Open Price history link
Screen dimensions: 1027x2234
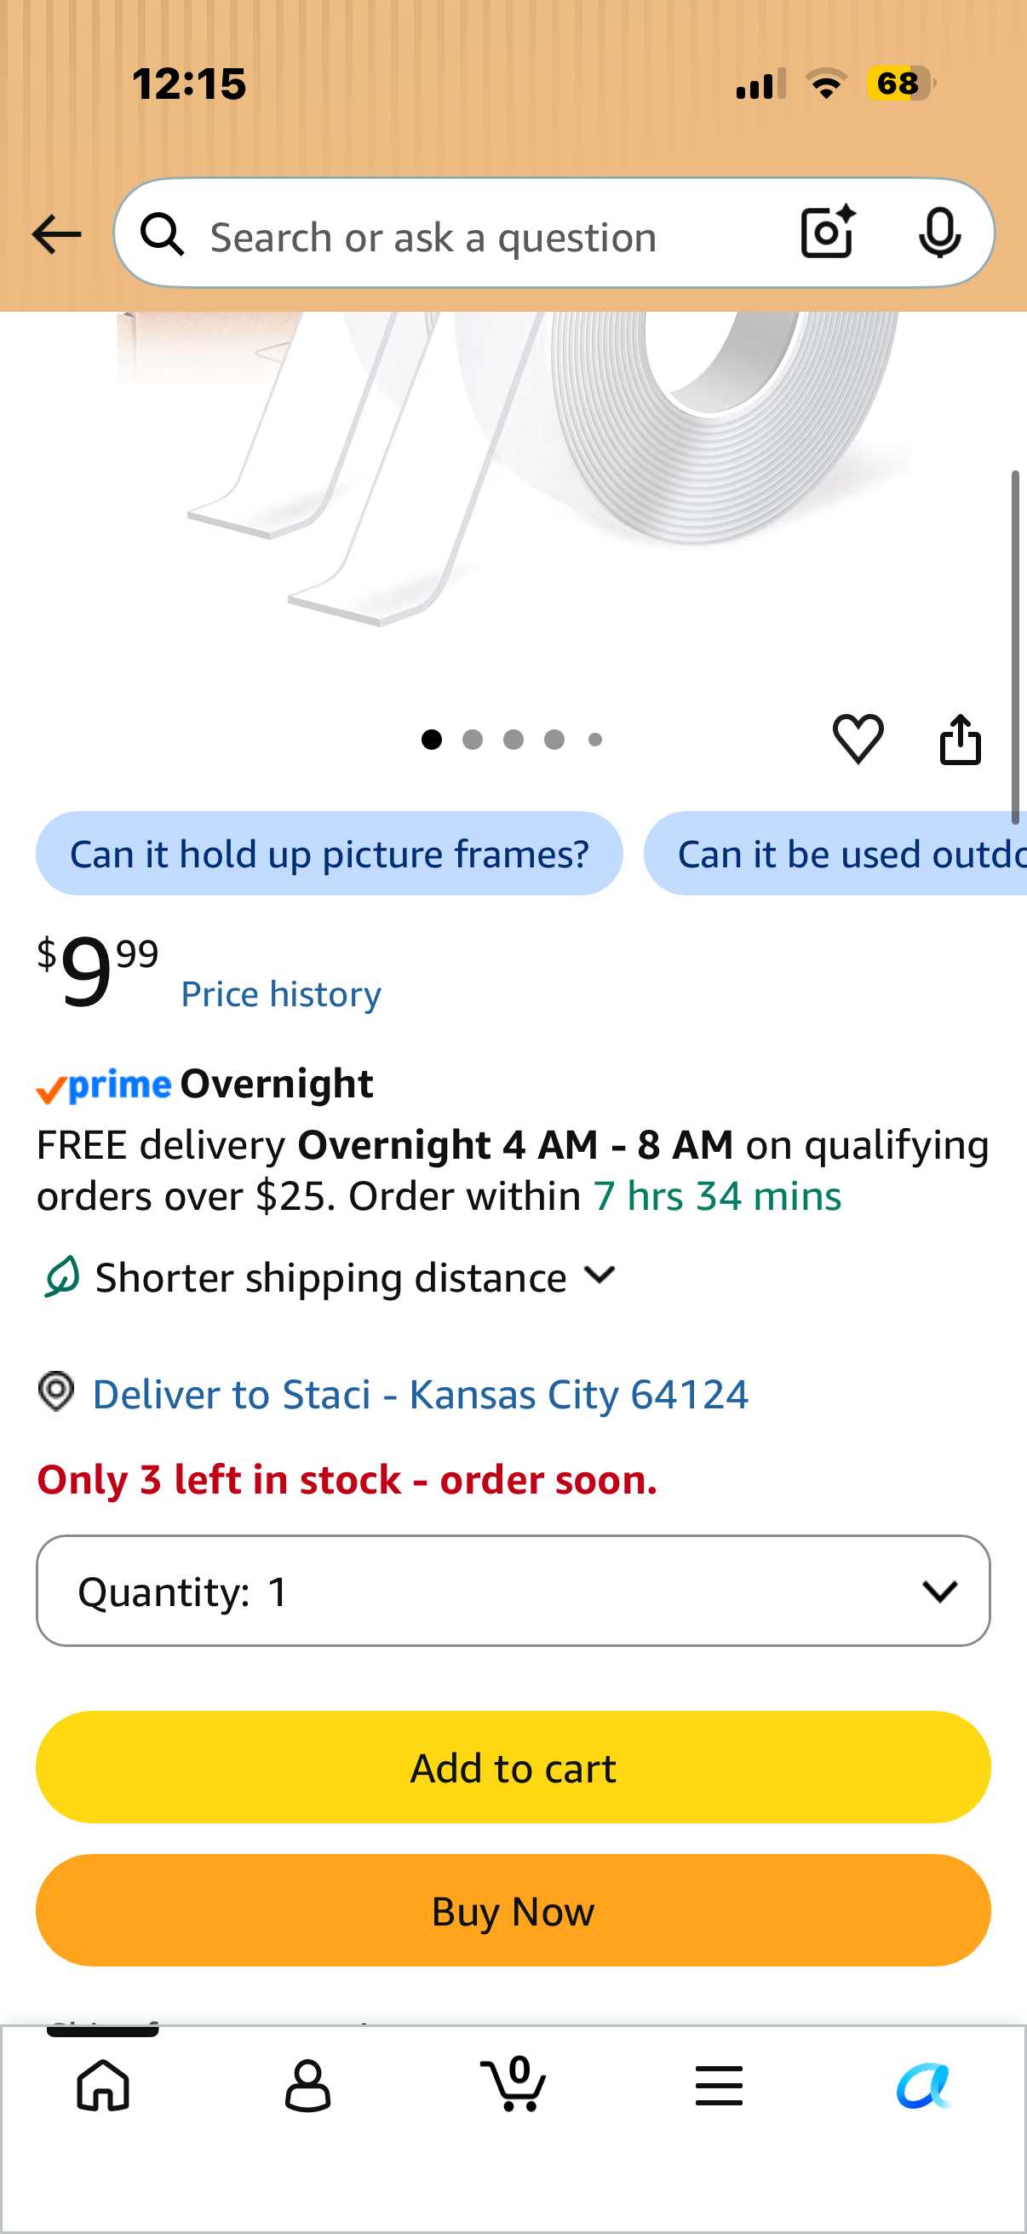click(281, 993)
